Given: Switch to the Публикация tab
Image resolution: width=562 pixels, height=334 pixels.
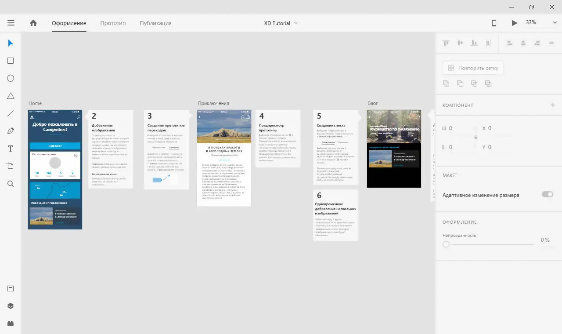Looking at the screenshot, I should click(155, 22).
